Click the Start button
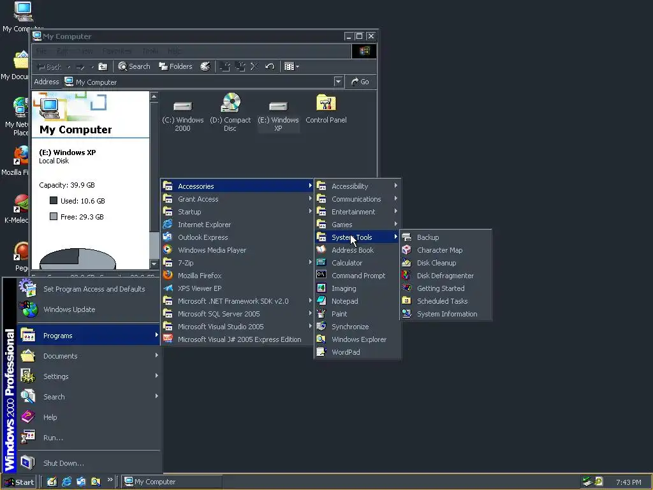This screenshot has width=653, height=490. 19,482
